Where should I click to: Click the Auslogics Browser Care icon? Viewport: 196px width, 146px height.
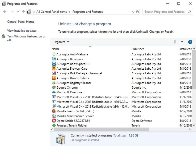point(54,68)
